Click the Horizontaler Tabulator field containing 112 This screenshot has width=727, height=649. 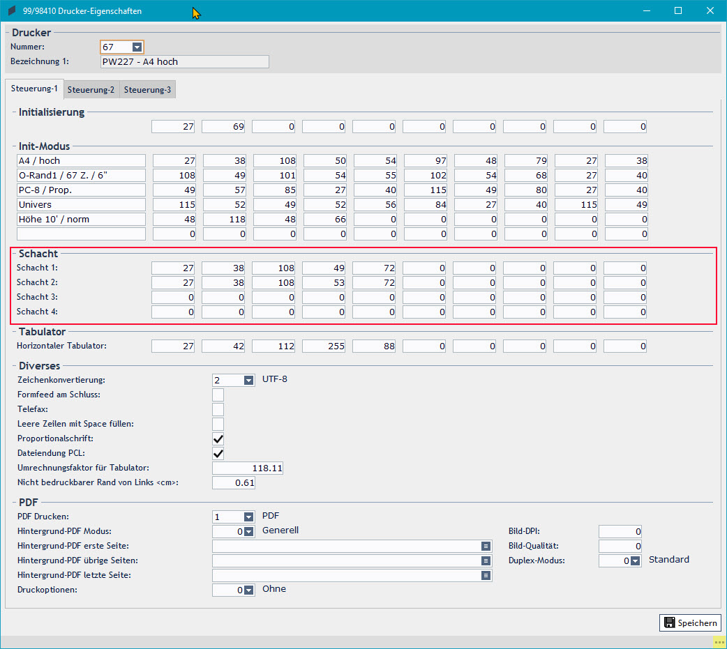pos(273,346)
